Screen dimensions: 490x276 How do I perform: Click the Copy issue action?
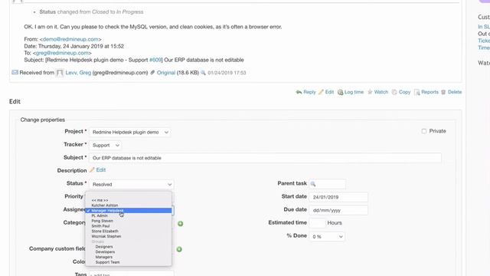(x=401, y=92)
